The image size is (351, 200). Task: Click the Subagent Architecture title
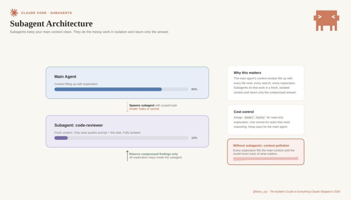[x=51, y=23]
